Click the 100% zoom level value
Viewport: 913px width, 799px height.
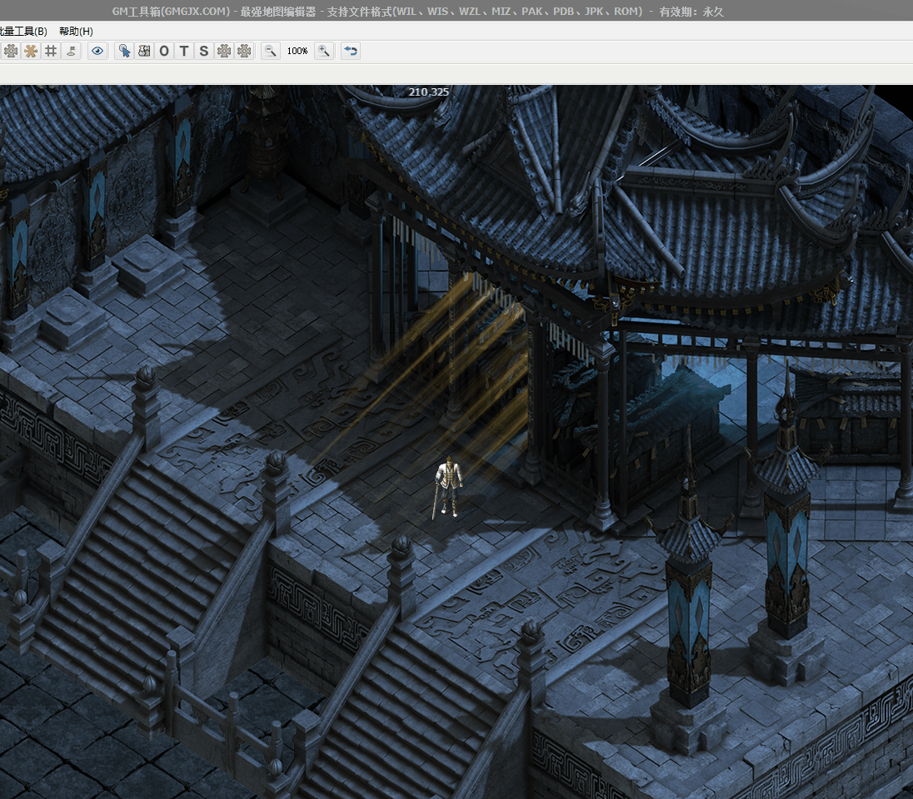tap(297, 52)
